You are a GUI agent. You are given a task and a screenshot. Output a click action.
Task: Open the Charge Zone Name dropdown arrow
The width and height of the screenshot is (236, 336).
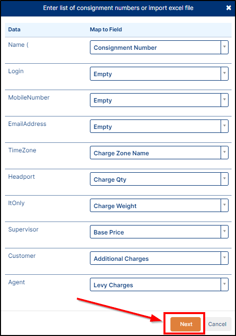click(225, 153)
